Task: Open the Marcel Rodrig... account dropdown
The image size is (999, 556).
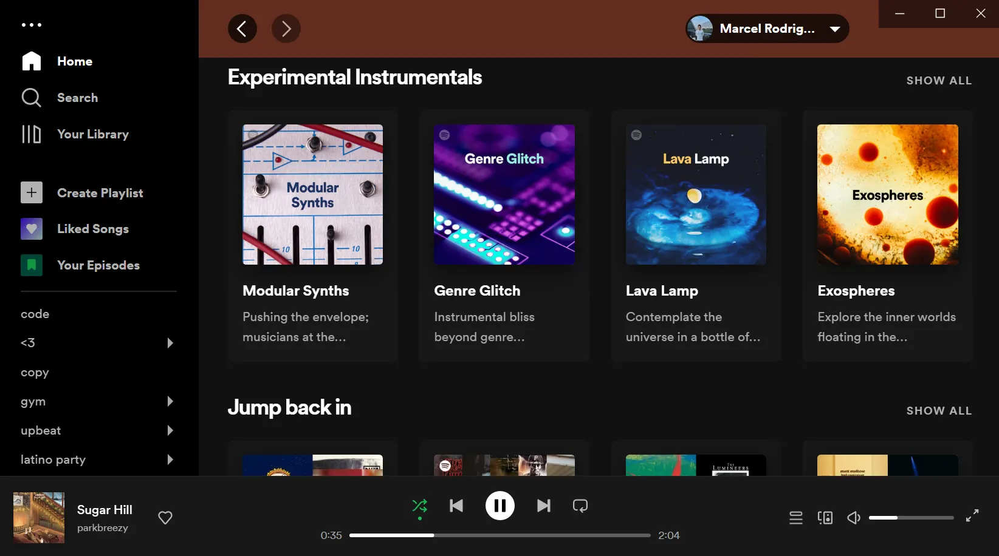Action: click(767, 29)
